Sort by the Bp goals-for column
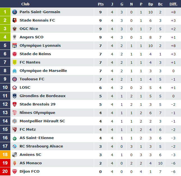This screenshot has height=176, width=181. (x=150, y=4)
